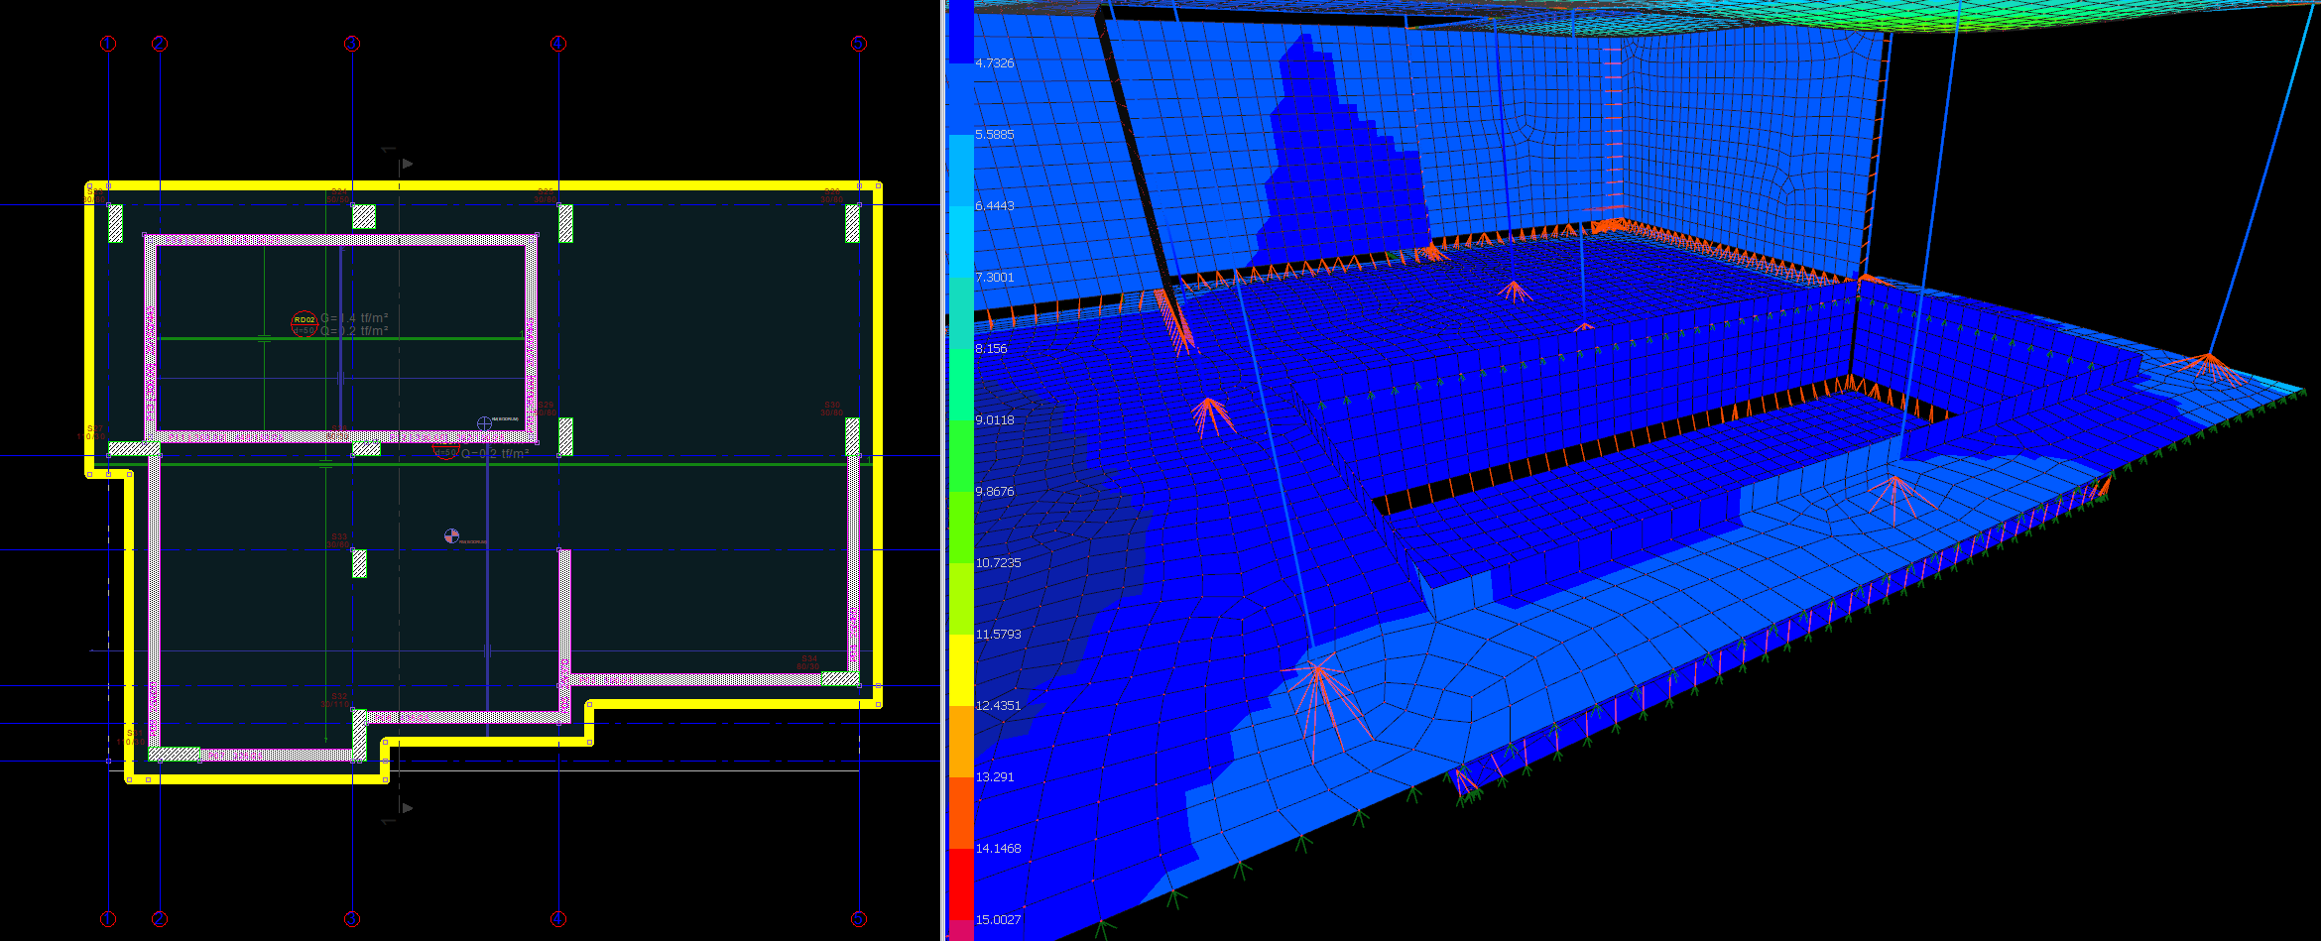The image size is (2321, 941).
Task: Click legend value 5.5885
Action: (x=995, y=134)
